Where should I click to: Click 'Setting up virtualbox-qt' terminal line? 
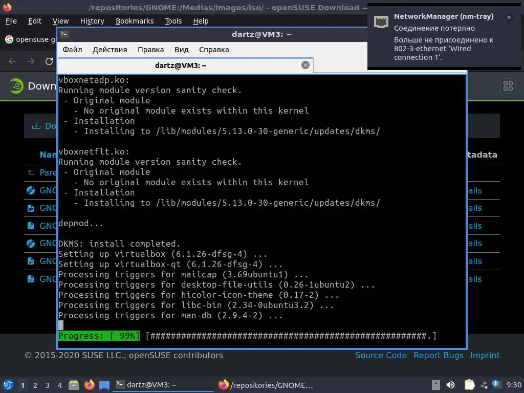pyautogui.click(x=170, y=264)
